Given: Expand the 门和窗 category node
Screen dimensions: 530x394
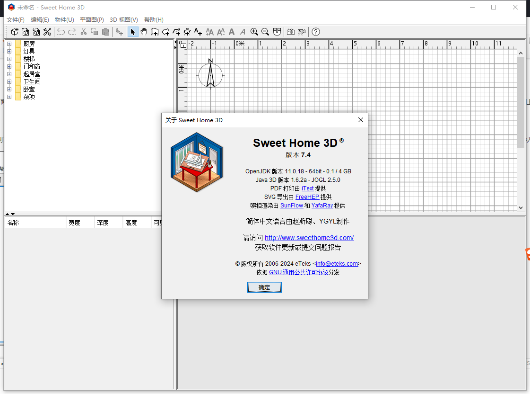Looking at the screenshot, I should pos(9,66).
